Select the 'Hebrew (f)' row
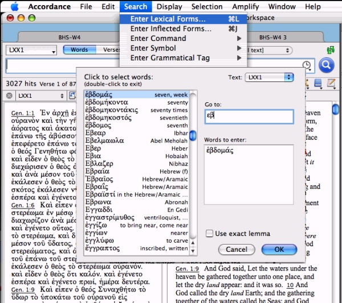Screen dimensions: 342x303 (137, 172)
